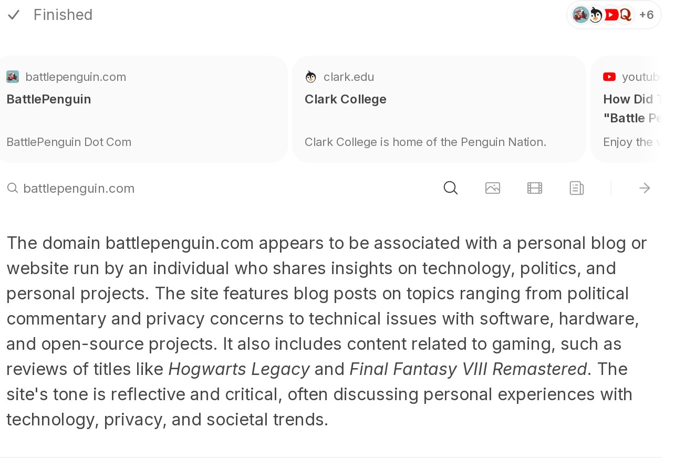
Task: Switch to the Videos film icon tab
Action: [535, 188]
